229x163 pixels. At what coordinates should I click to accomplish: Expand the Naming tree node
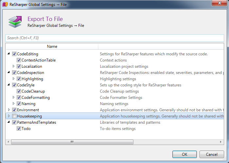click(x=13, y=103)
